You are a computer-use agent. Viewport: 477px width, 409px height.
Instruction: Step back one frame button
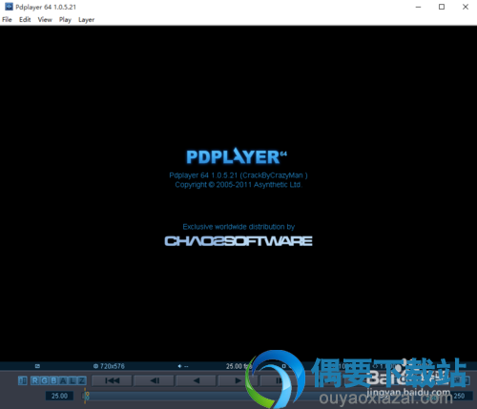click(x=155, y=380)
